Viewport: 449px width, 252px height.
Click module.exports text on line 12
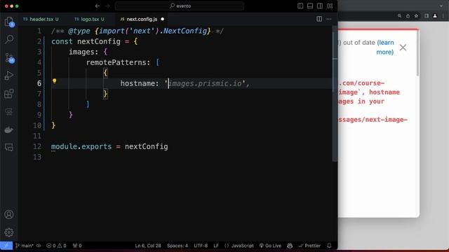pyautogui.click(x=81, y=146)
